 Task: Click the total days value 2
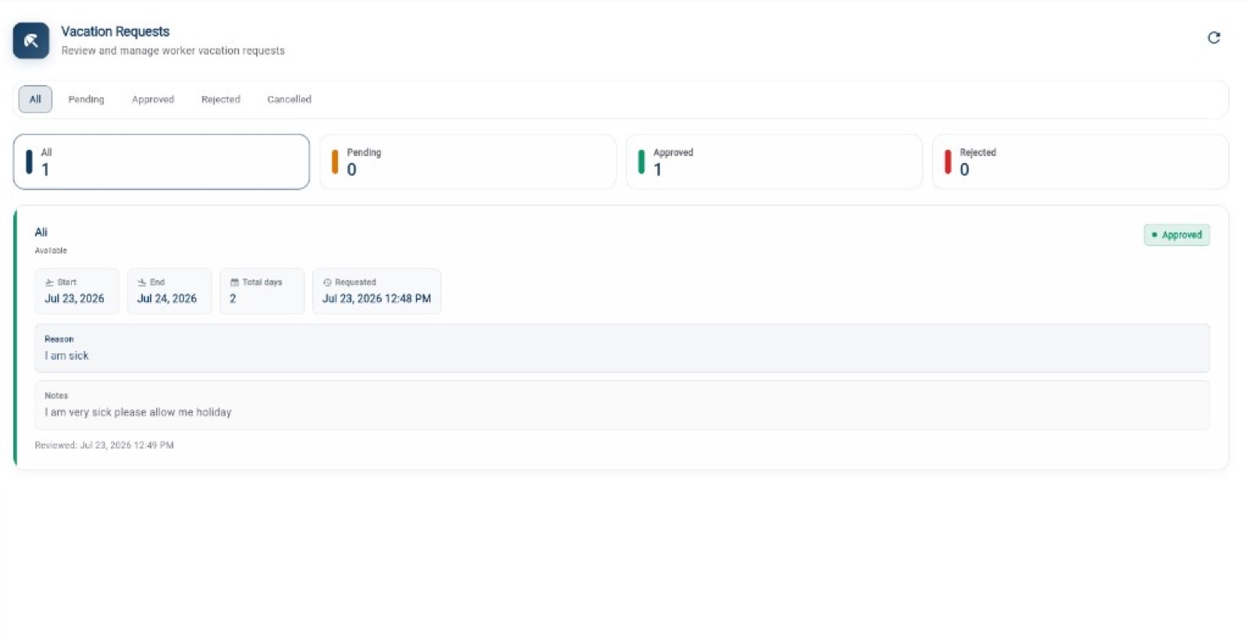(x=233, y=298)
